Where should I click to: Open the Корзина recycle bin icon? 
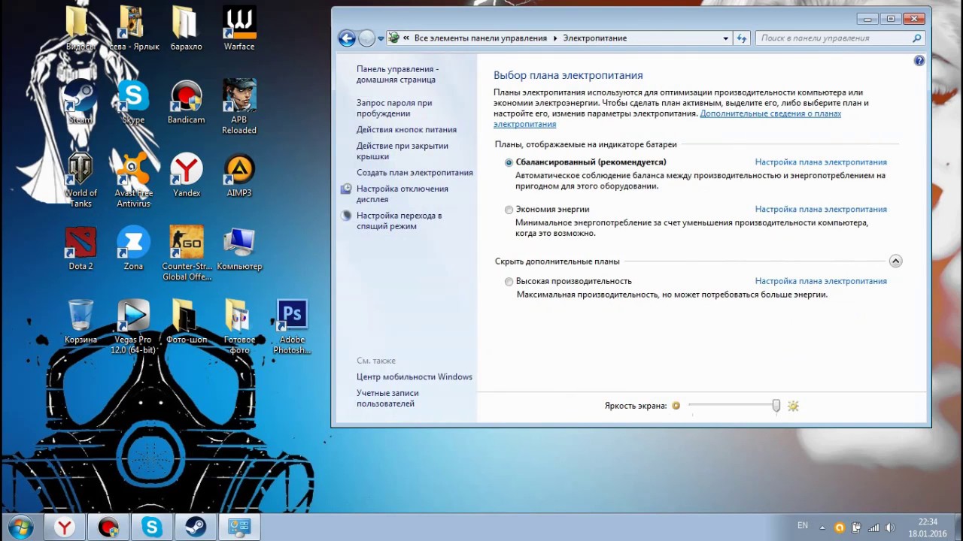tap(81, 322)
